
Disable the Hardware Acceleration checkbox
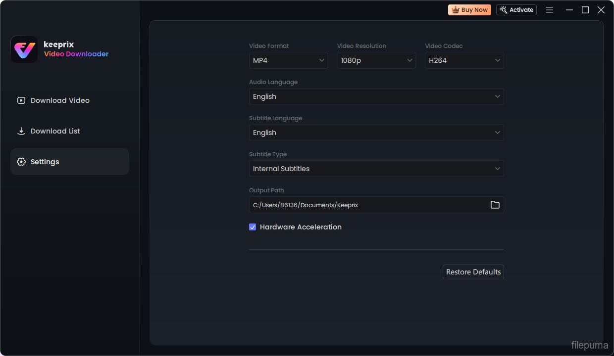click(x=253, y=227)
